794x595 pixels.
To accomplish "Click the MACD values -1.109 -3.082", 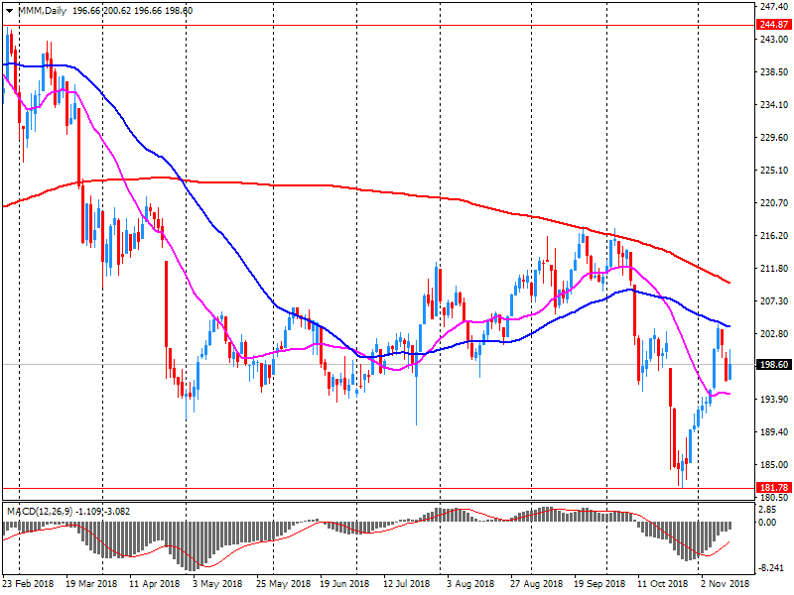I will tap(103, 512).
